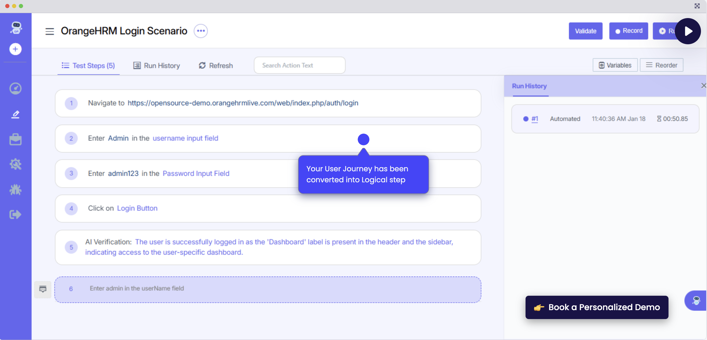This screenshot has width=707, height=340.
Task: Open the dashboard gauge icon in sidebar
Action: [15, 89]
